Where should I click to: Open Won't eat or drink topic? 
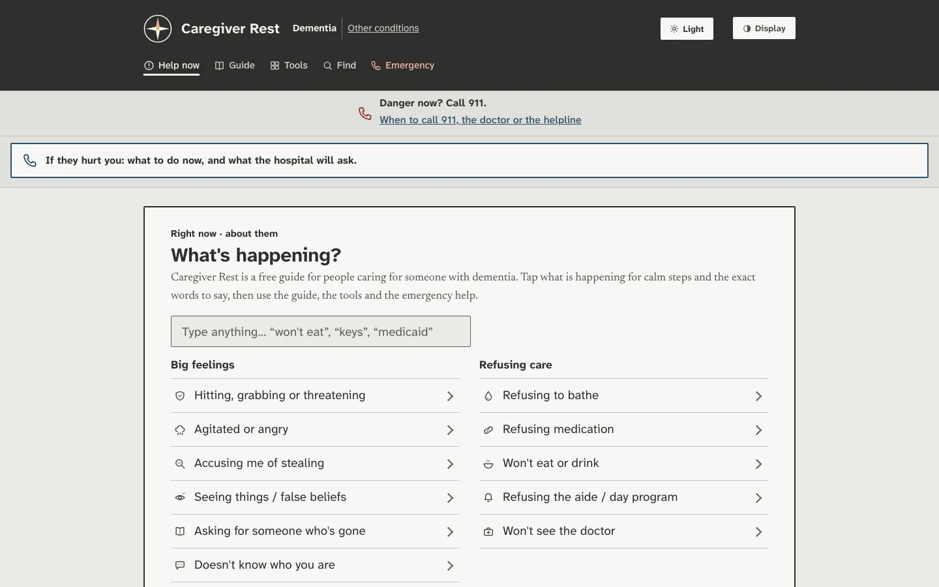tap(623, 464)
